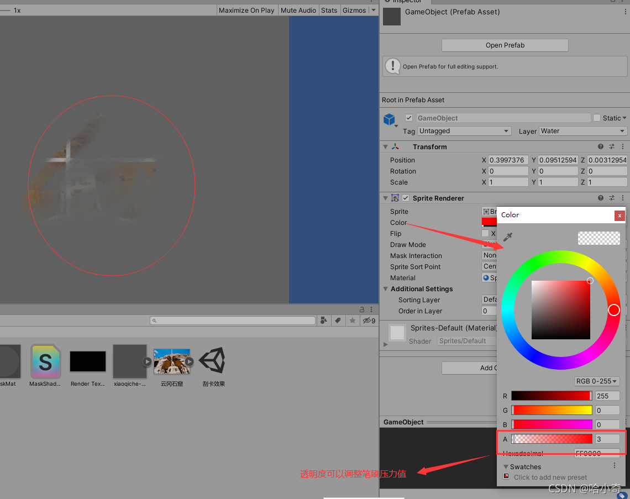
Task: Open the Layer dropdown showing Water
Action: pyautogui.click(x=582, y=131)
